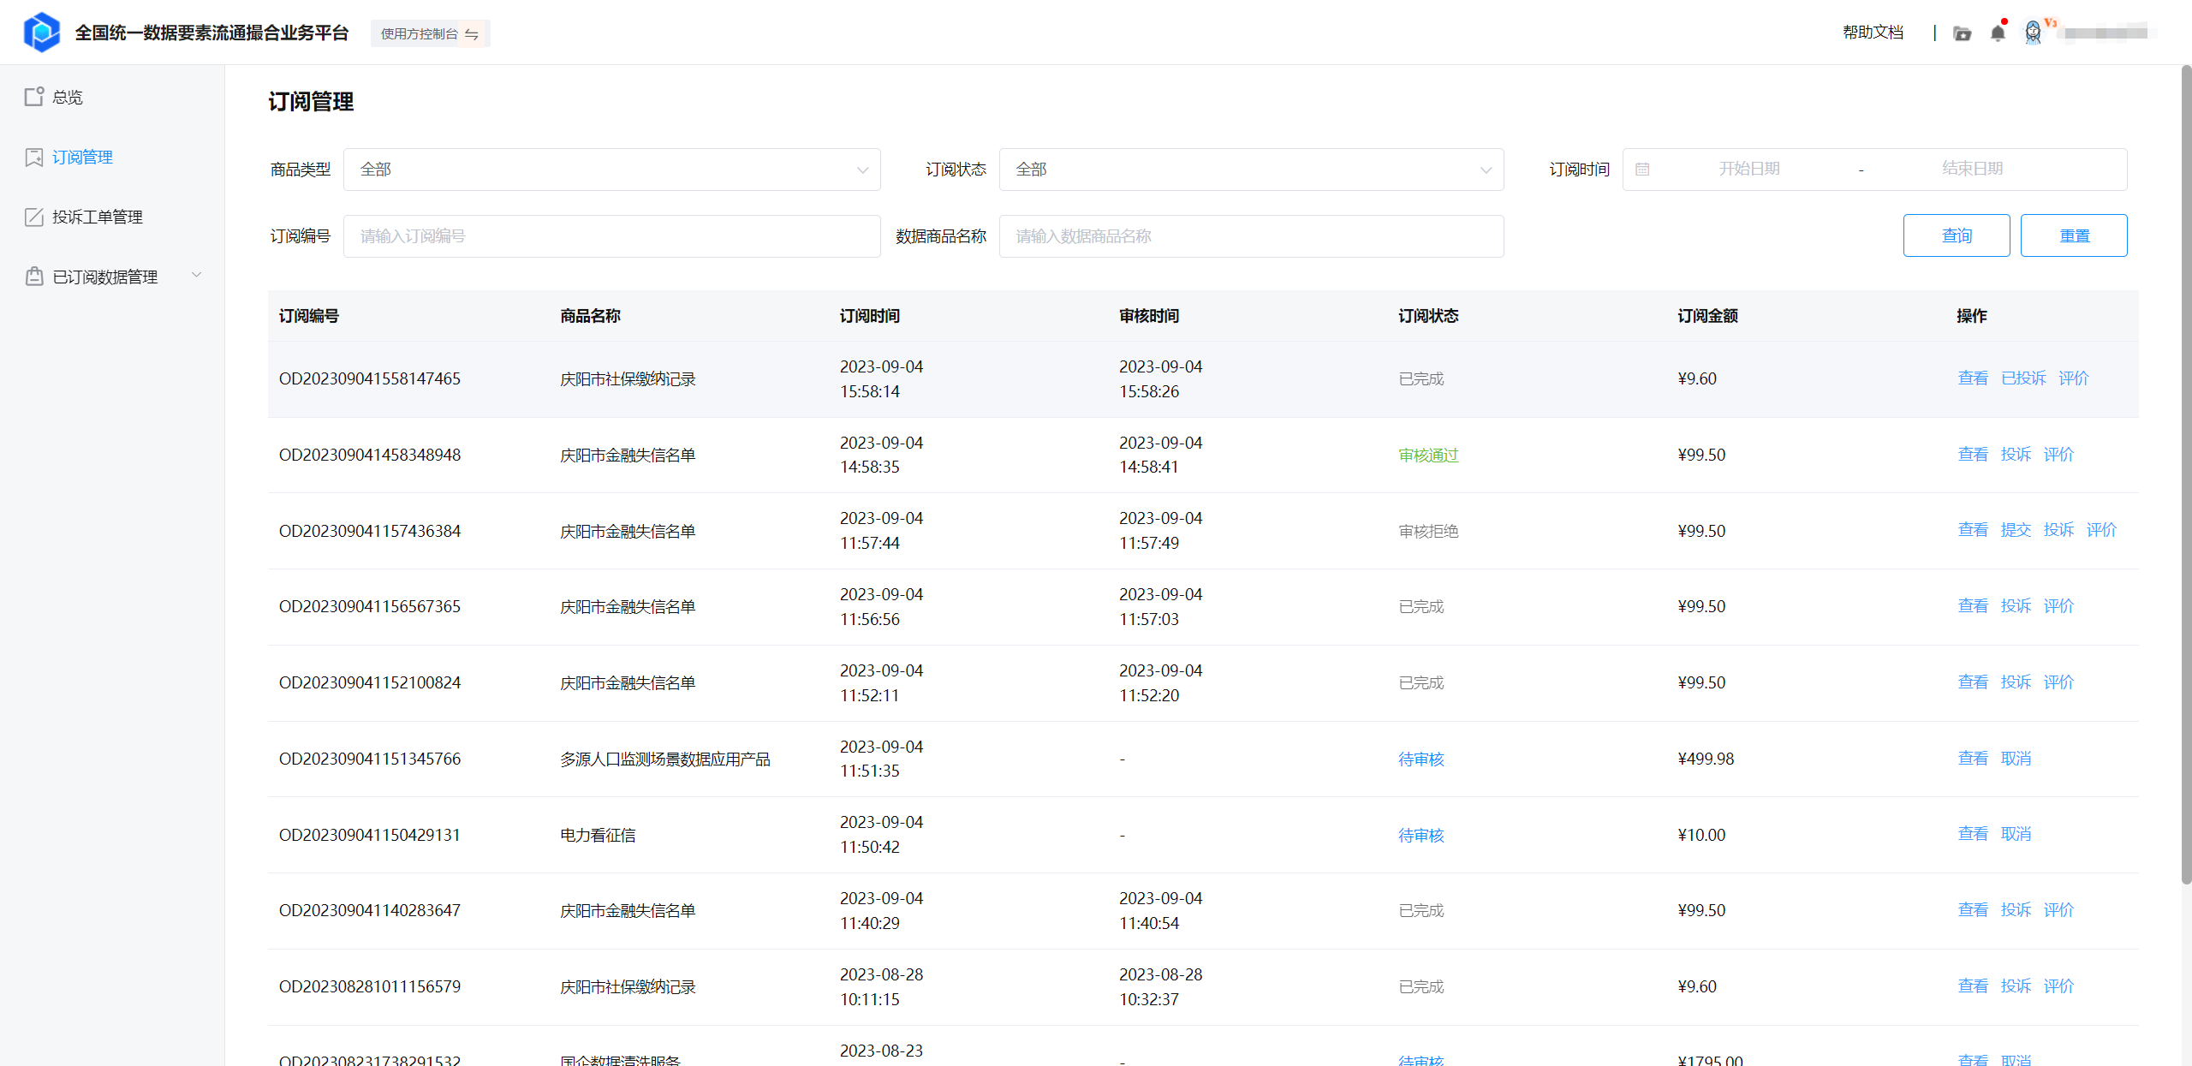Click 评价 for order OD202309041157436384
Viewport: 2192px width, 1066px height.
tap(2101, 530)
